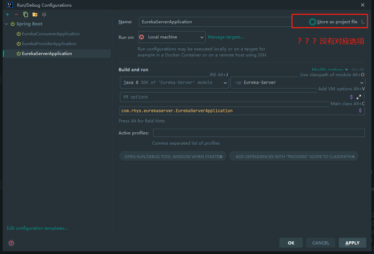
Task: Click the Name input field
Action: pyautogui.click(x=215, y=22)
